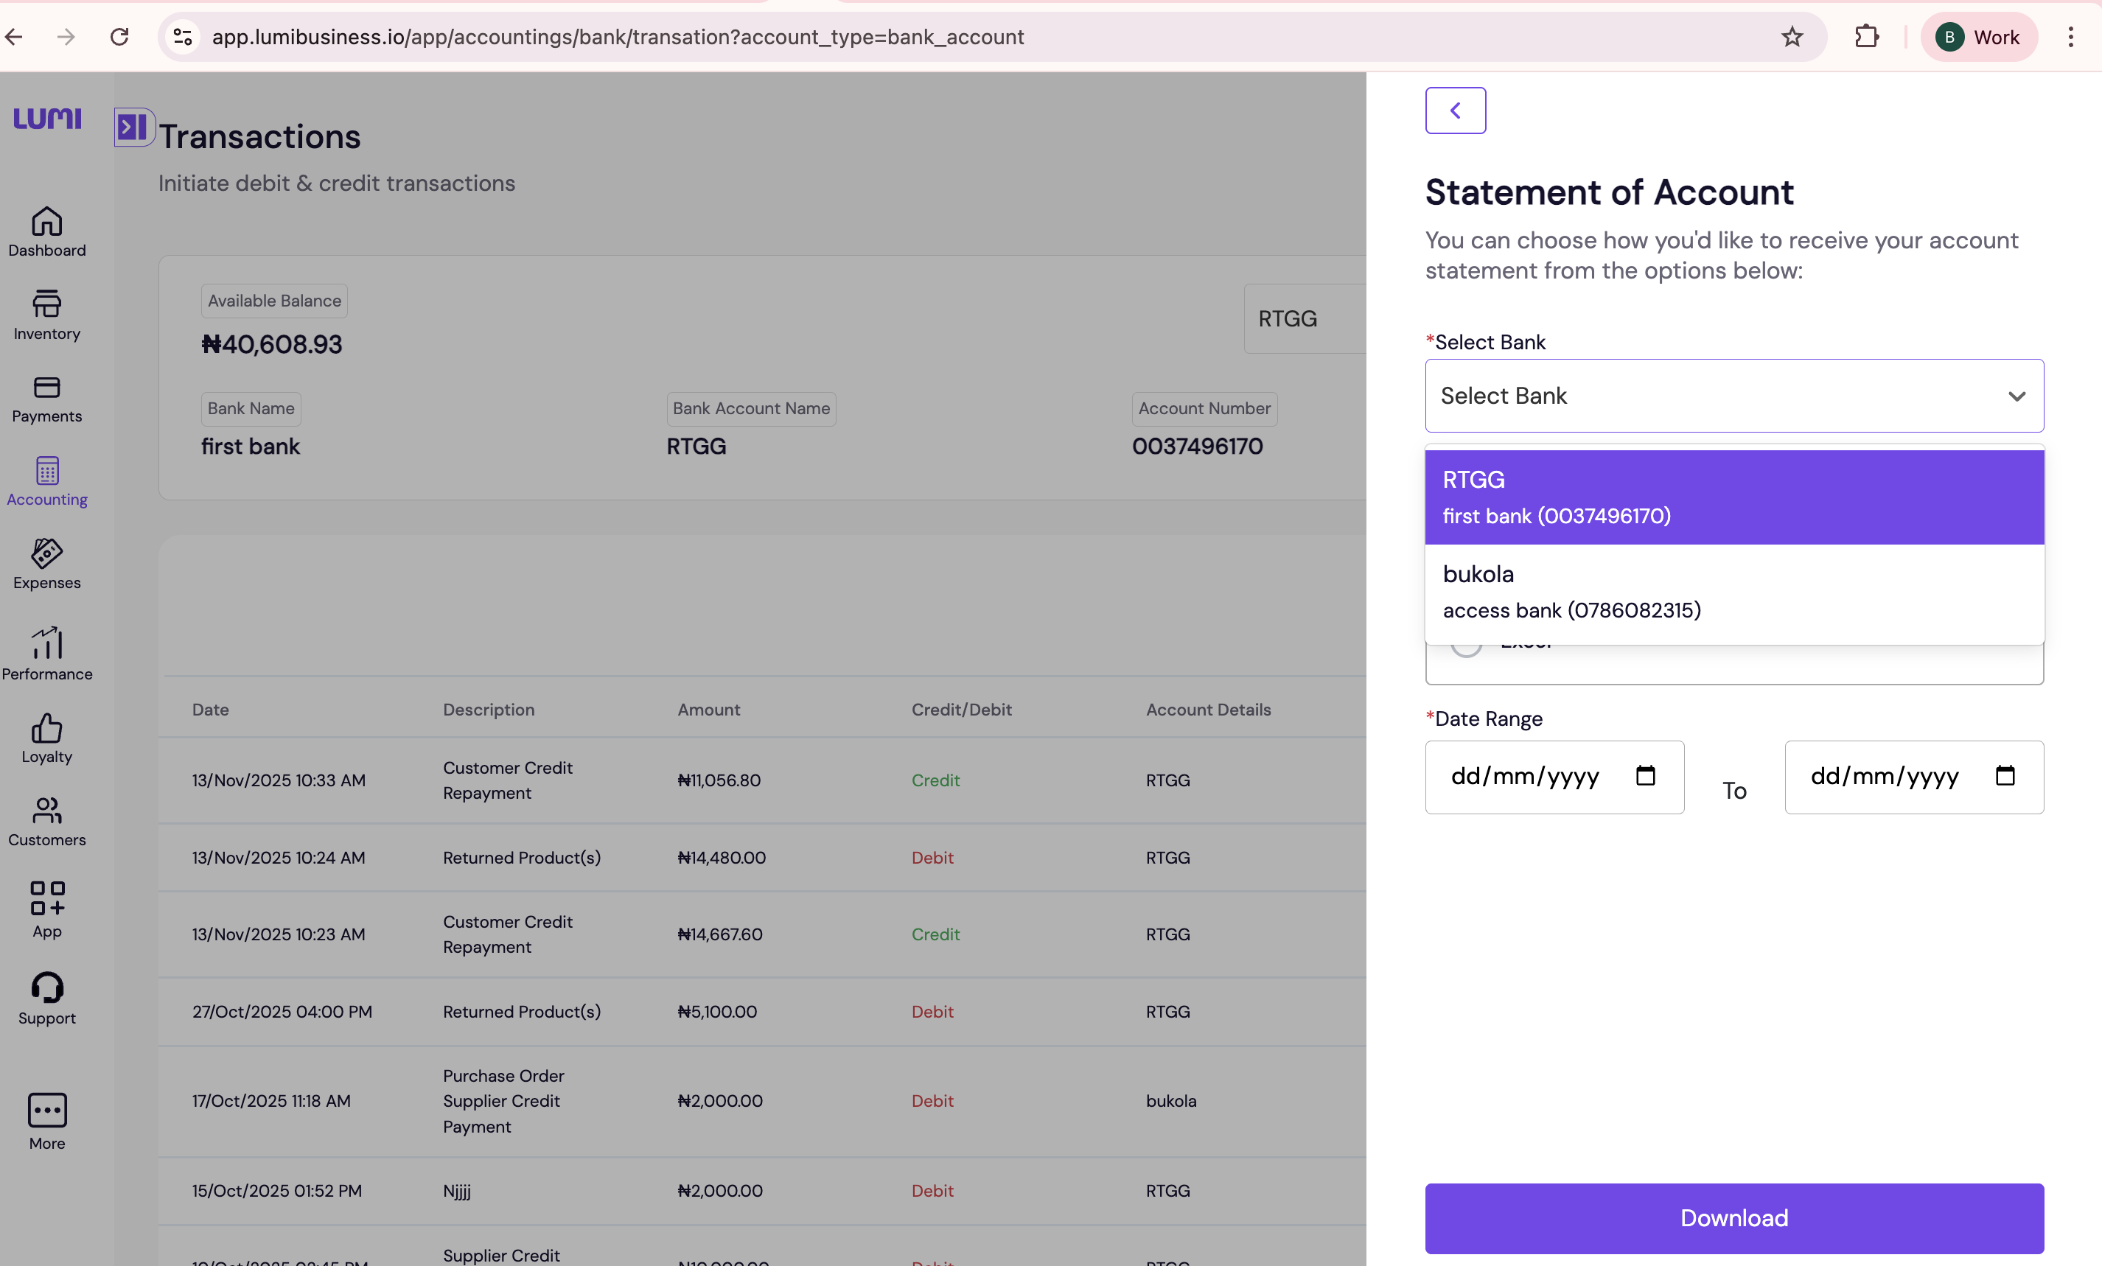Open the start date calendar picker
Viewport: 2102px width, 1266px height.
point(1645,776)
